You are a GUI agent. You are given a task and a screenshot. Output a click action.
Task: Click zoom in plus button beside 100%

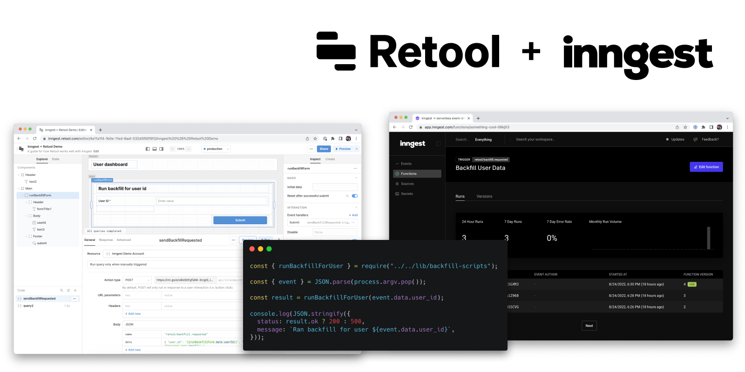(x=189, y=149)
